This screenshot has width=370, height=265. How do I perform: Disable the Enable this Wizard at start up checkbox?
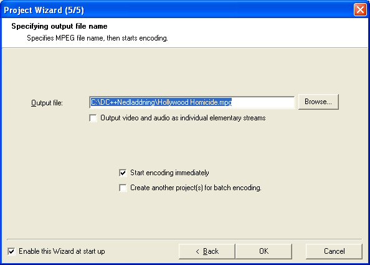(11, 251)
